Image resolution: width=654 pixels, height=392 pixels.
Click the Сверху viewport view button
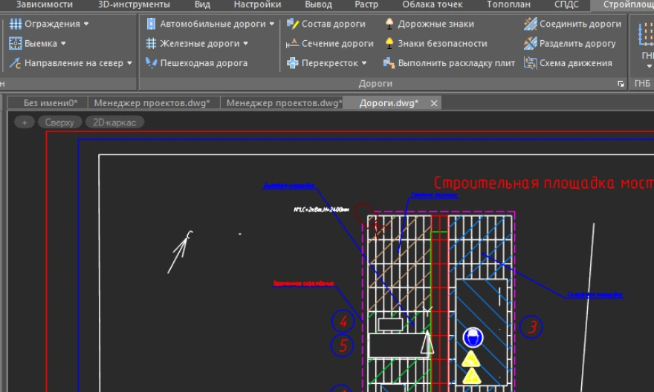59,122
